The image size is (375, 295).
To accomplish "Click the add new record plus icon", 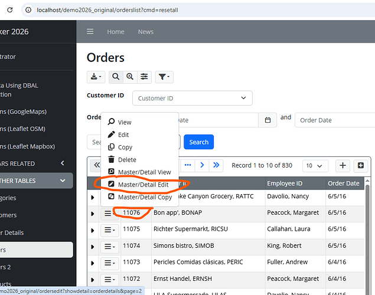I will click(343, 166).
